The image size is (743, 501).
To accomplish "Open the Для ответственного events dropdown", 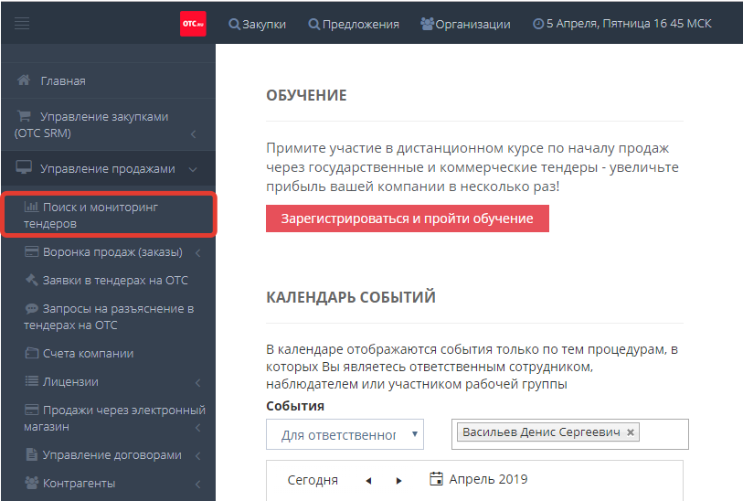I will 345,435.
